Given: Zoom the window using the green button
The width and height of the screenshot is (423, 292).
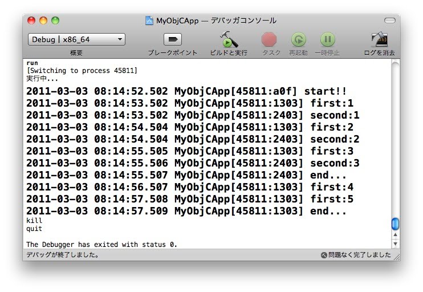Looking at the screenshot, I should [x=55, y=21].
